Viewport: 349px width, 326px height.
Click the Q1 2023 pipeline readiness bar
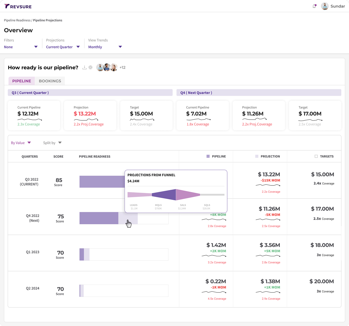coord(124,254)
